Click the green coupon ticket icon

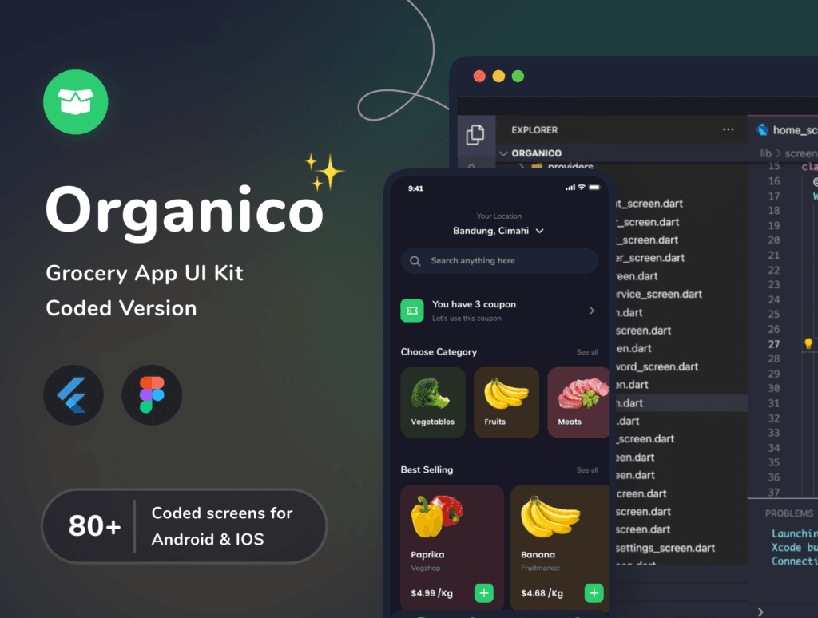point(412,310)
